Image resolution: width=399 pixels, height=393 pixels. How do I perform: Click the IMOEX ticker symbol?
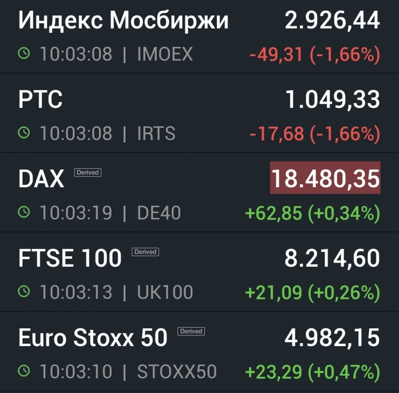(x=165, y=54)
